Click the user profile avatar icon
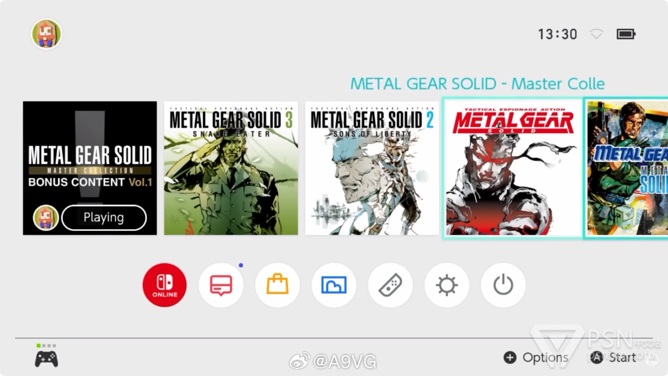The width and height of the screenshot is (668, 376). (x=46, y=34)
